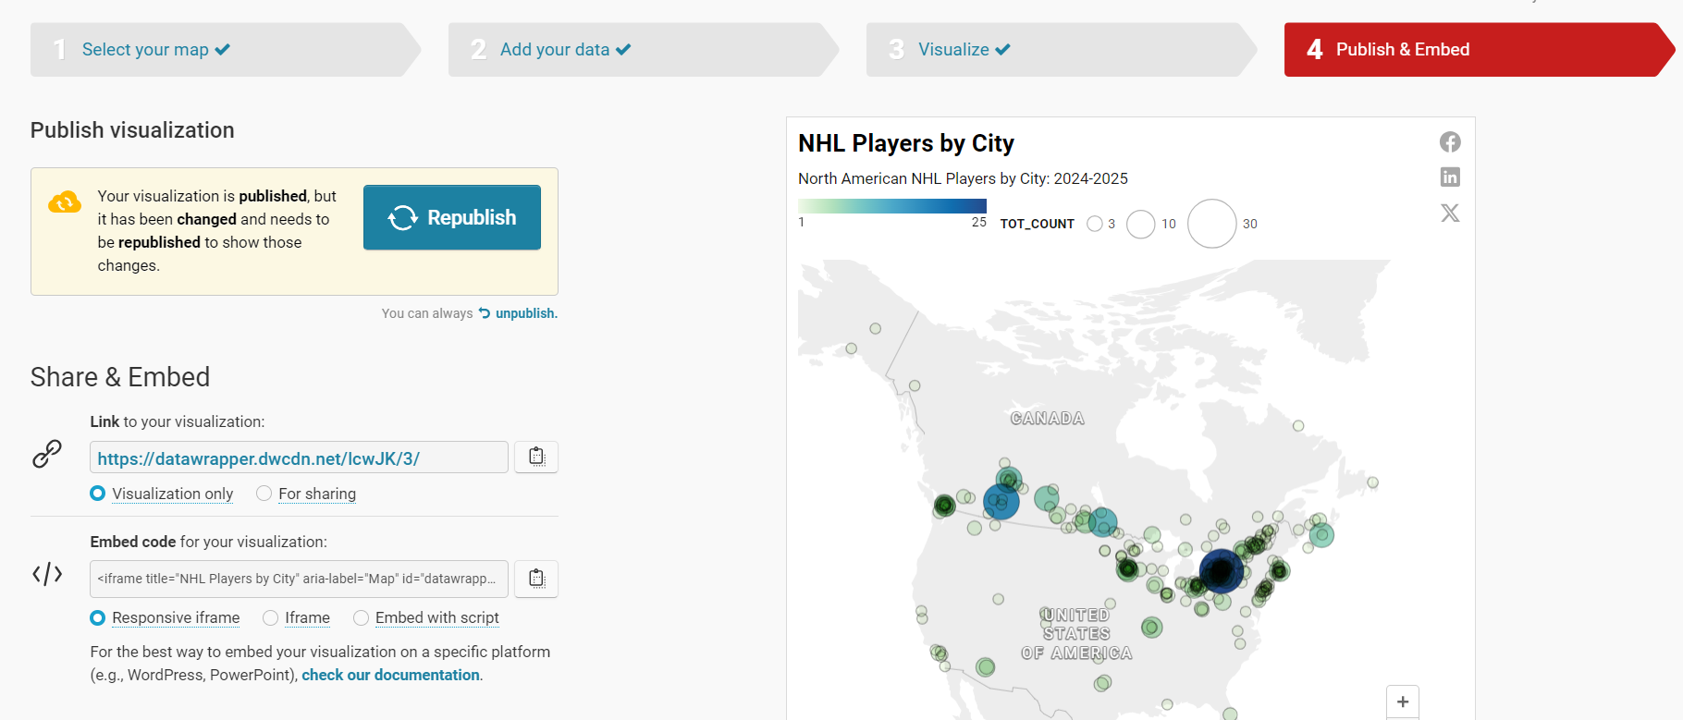
Task: Copy the embed code to clipboard
Action: [x=536, y=579]
